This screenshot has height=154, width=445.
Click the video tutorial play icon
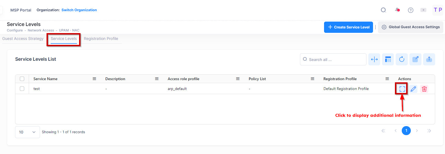coord(423,10)
